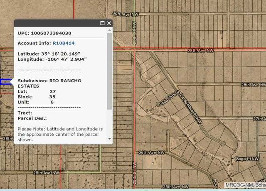Click the Subdivision: RIO RANCHO ESTATES text
The width and height of the screenshot is (266, 191).
tap(49, 83)
